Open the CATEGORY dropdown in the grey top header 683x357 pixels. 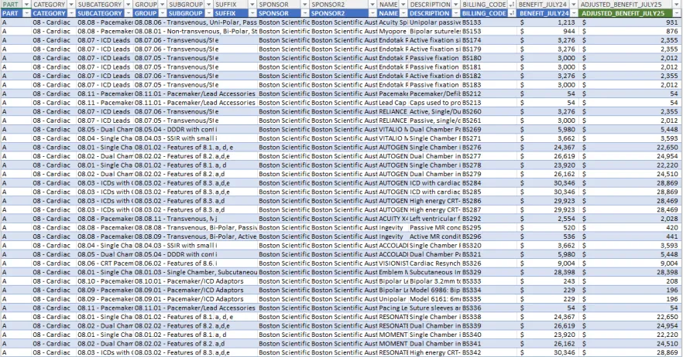coord(71,5)
